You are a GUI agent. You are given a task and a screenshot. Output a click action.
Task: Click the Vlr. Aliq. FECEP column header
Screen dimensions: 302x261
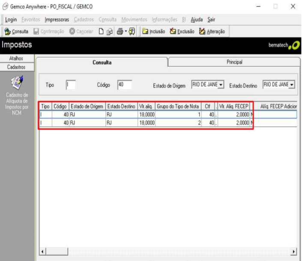click(x=233, y=106)
